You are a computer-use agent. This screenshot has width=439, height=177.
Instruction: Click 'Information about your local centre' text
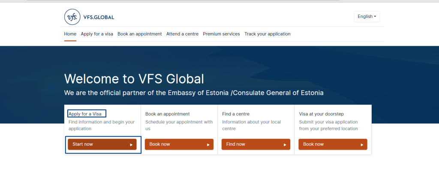(251, 126)
